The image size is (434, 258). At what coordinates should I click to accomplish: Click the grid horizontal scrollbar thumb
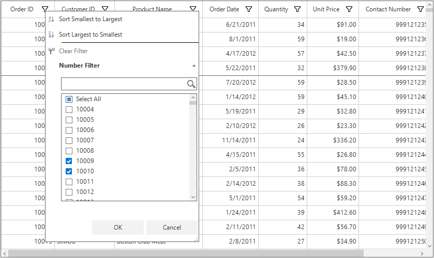click(186, 253)
